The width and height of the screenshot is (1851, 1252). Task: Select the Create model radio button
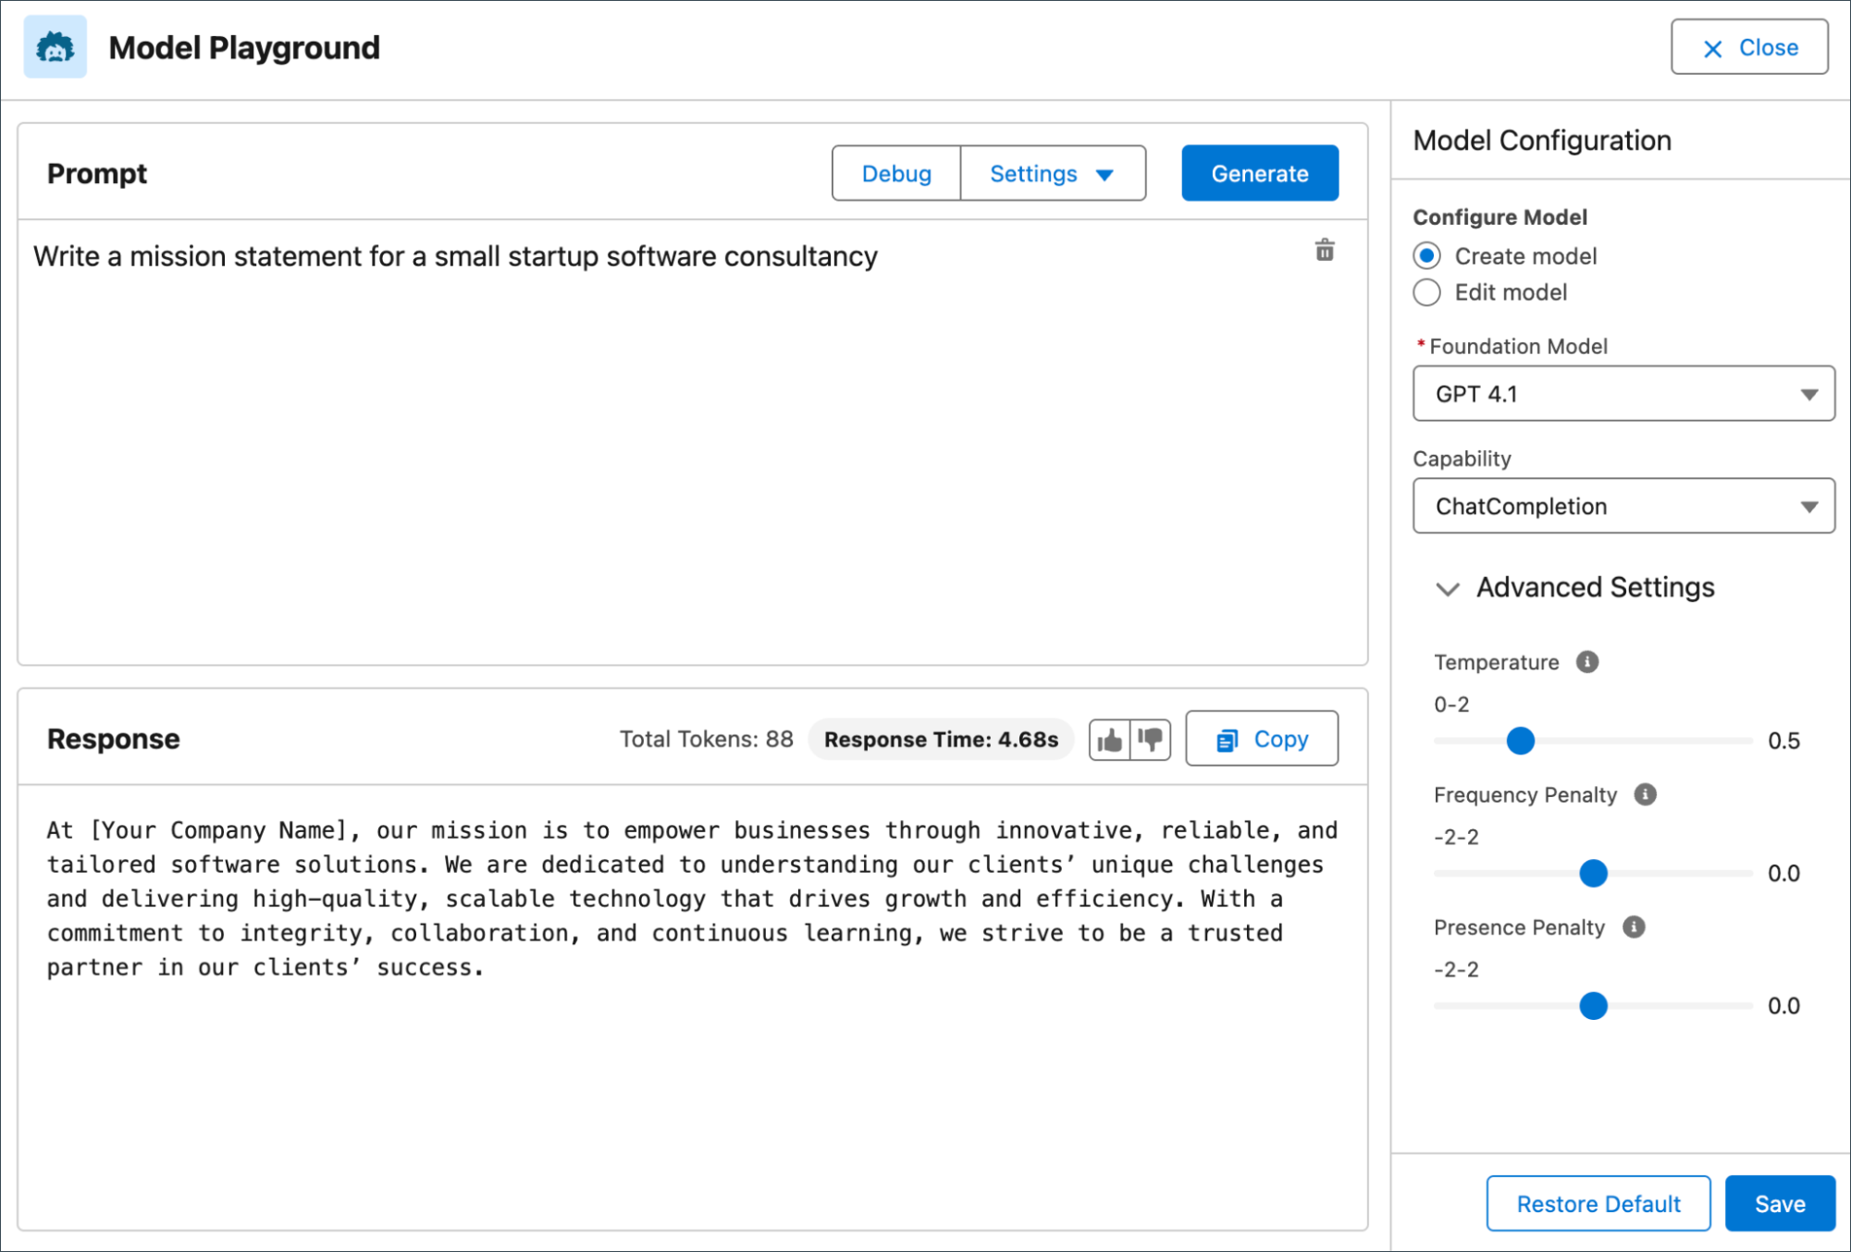click(x=1426, y=256)
